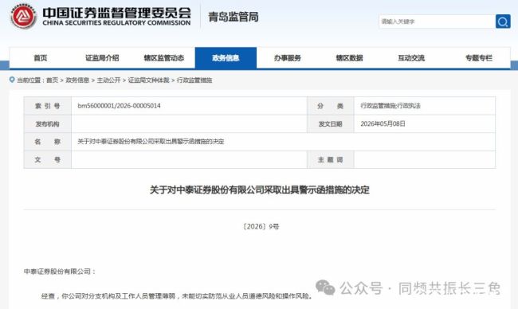Image resolution: width=518 pixels, height=309 pixels.
Task: Click the date 2026年05月08日
Action: [383, 123]
